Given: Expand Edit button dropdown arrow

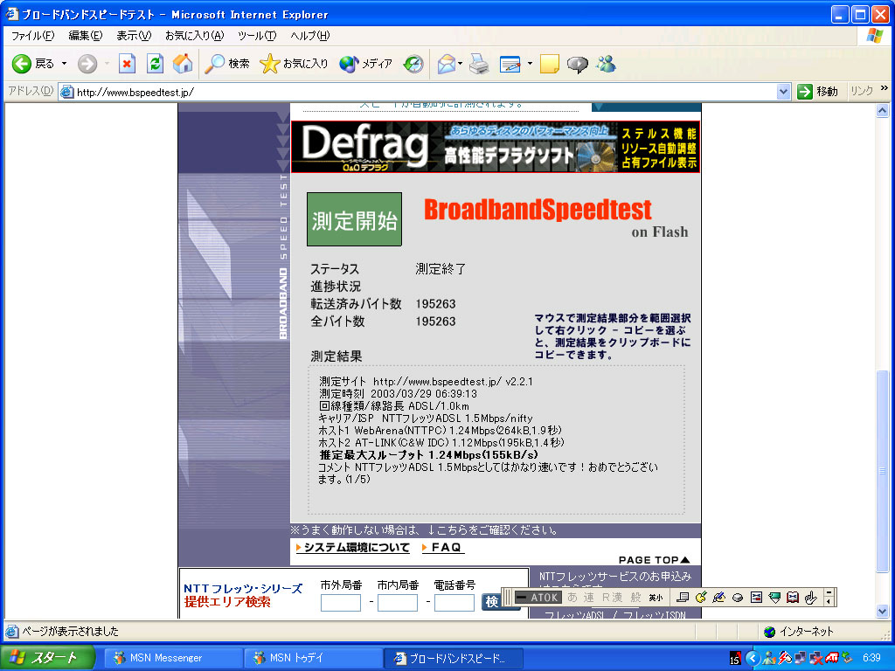Looking at the screenshot, I should click(x=530, y=63).
